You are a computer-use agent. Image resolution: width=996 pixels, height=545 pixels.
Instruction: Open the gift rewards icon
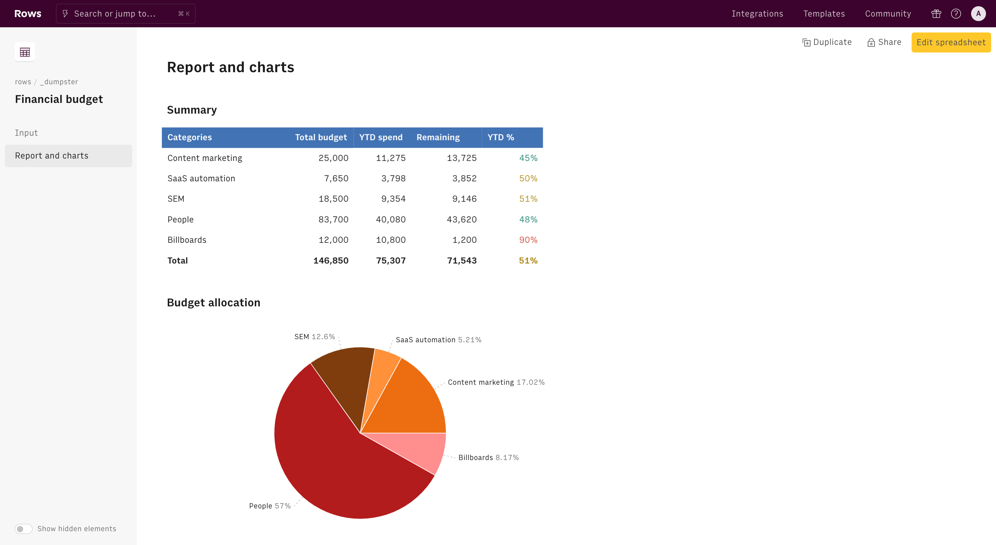[x=936, y=13]
